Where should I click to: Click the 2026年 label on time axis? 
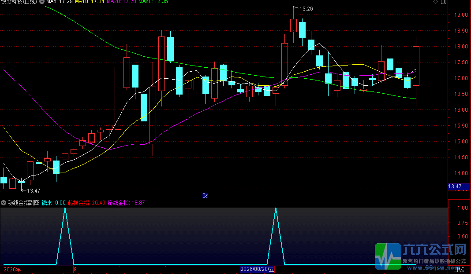click(12, 270)
